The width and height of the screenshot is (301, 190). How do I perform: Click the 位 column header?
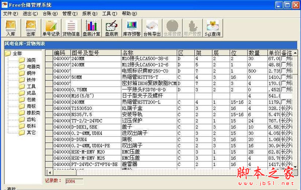click(239, 53)
